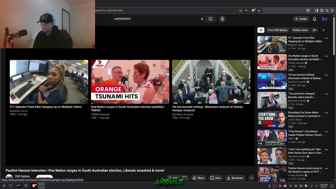Screen dimensions: 336x189
Task: Open sidebar 'Senate Stunt' thumbnail
Action: click(272, 175)
